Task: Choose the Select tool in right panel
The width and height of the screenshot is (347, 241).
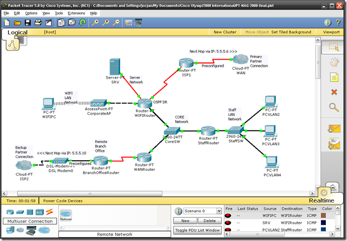Action: tap(334, 47)
